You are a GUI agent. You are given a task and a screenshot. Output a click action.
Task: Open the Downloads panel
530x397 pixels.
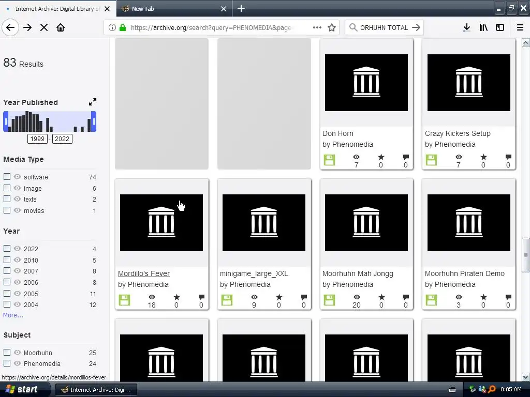[467, 27]
